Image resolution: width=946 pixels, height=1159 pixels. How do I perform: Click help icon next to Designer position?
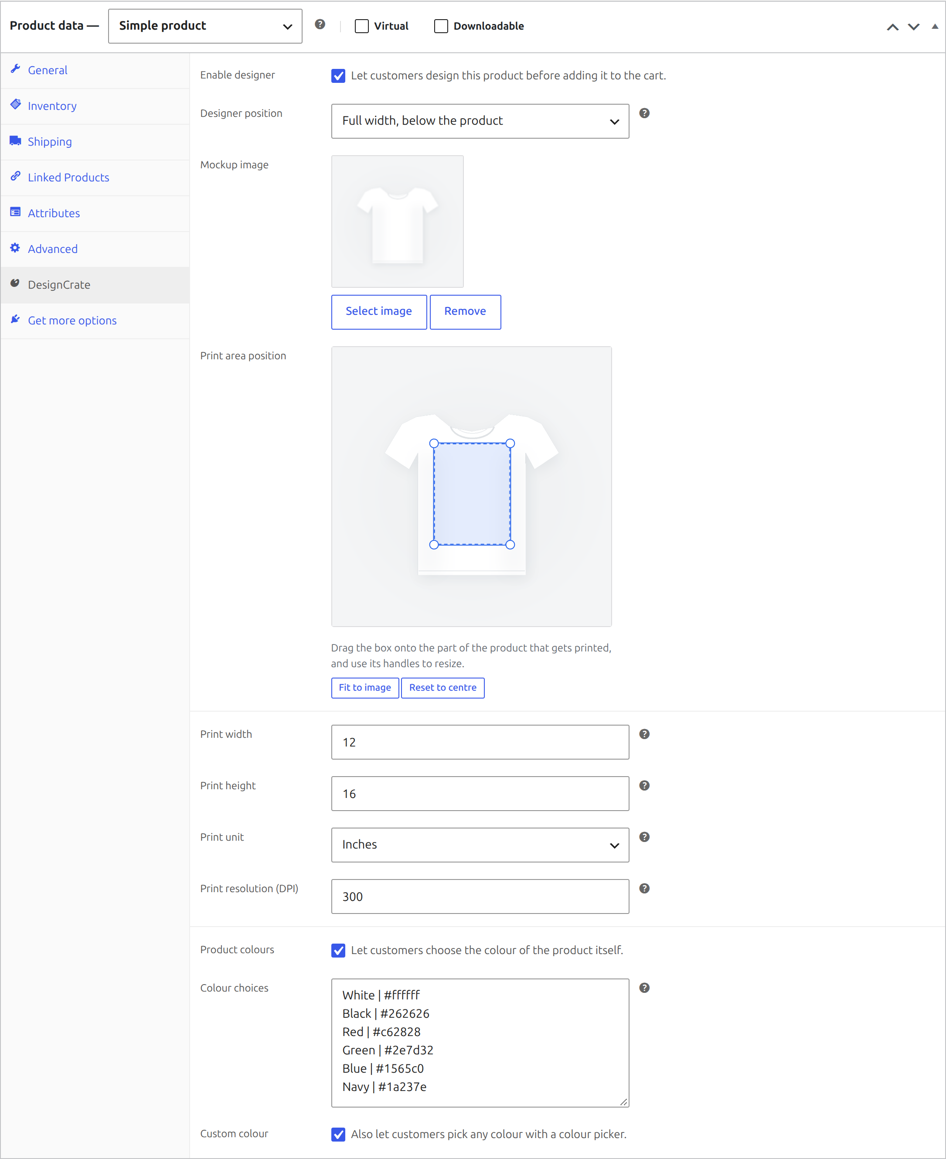[644, 113]
